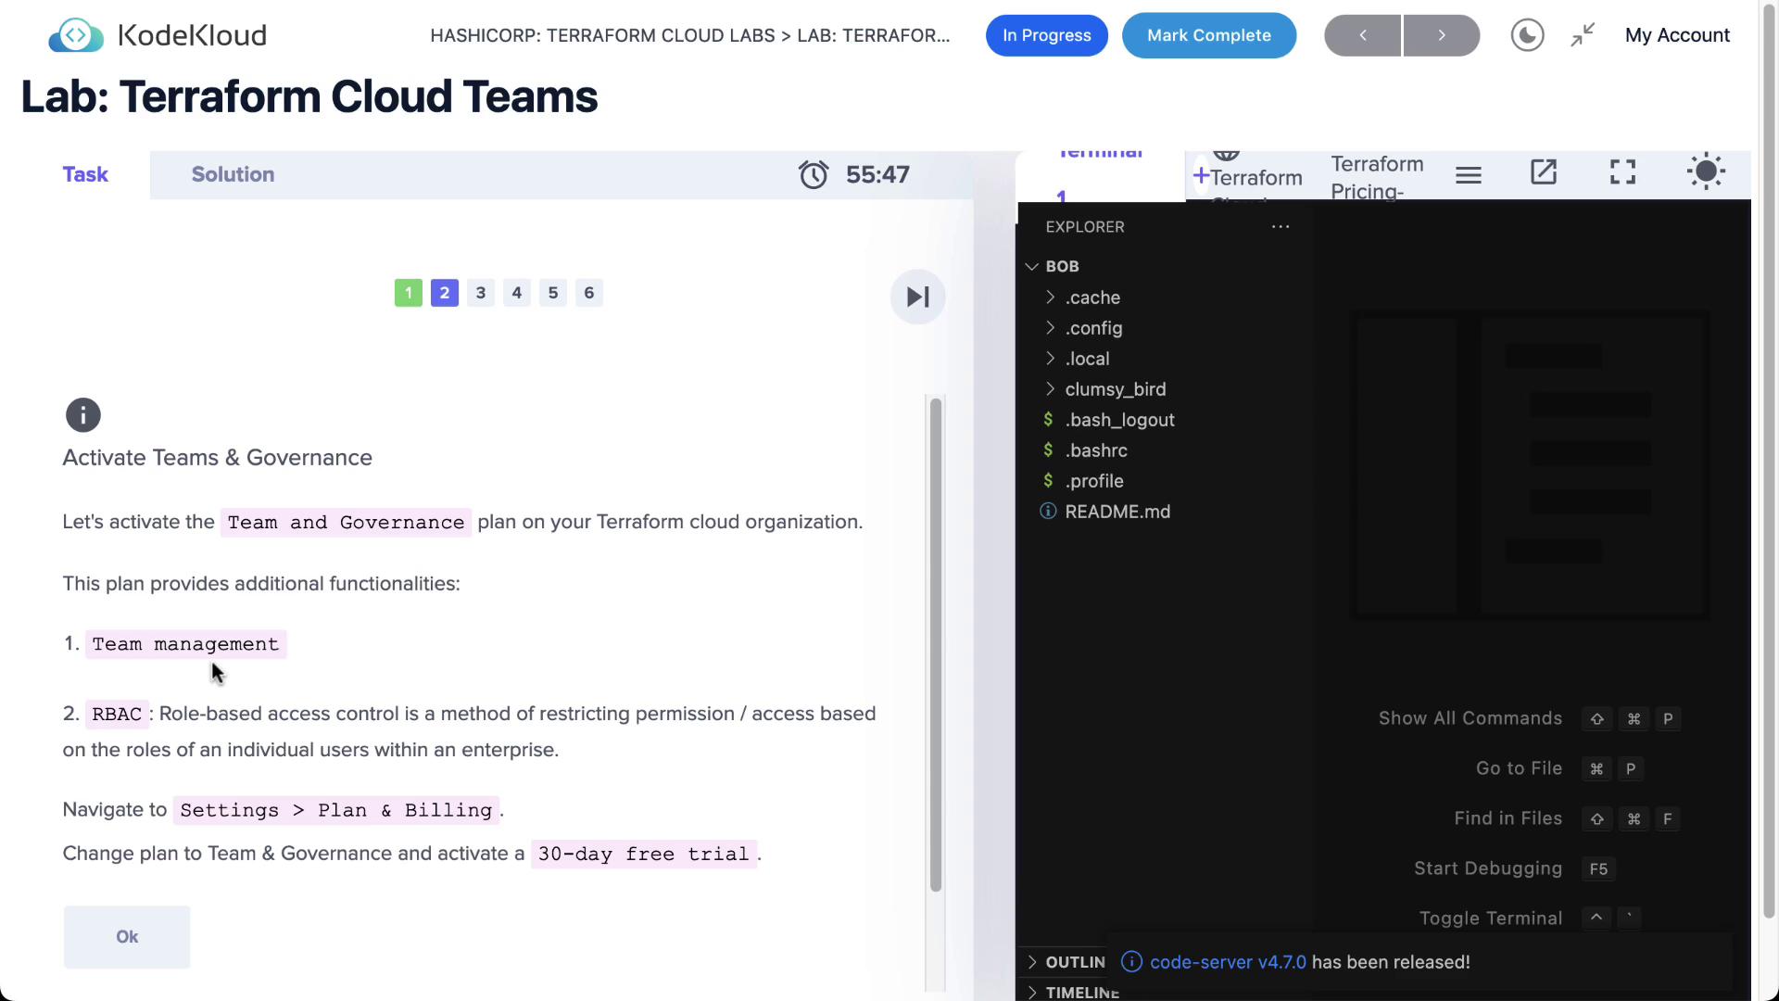Open the Terraform Pricing tab
The width and height of the screenshot is (1779, 1001).
point(1376,176)
